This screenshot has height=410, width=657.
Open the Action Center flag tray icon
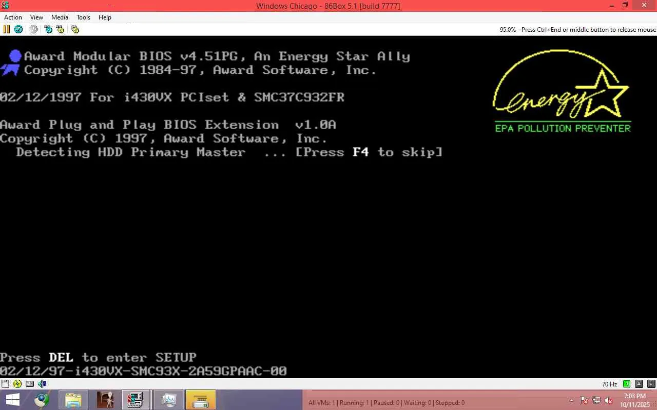coord(584,400)
